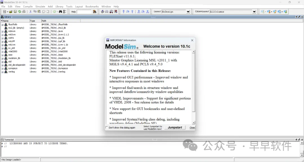Click inside the Help search input field
This screenshot has width=304, height=162.
[84, 12]
